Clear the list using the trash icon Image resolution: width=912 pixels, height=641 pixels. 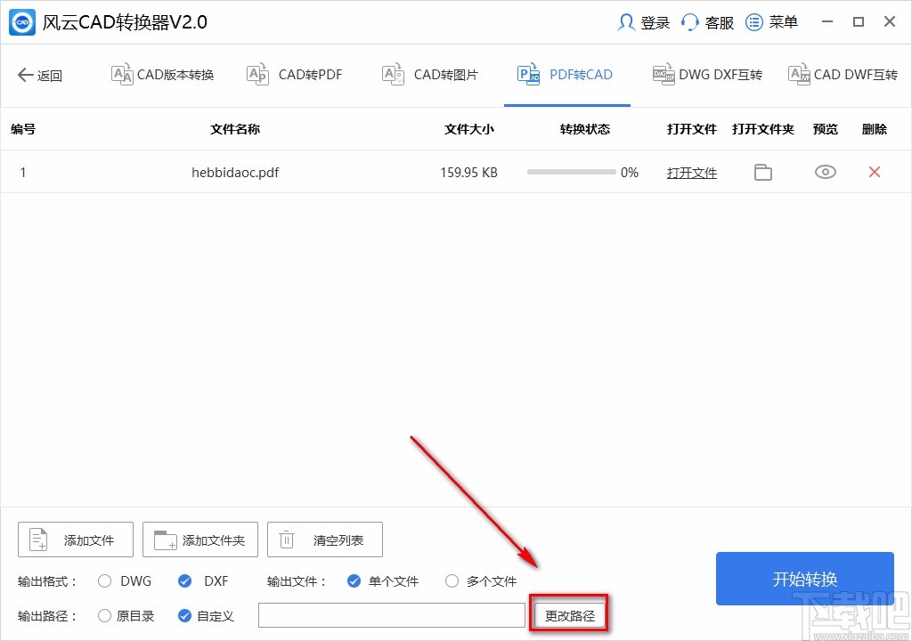click(x=286, y=539)
